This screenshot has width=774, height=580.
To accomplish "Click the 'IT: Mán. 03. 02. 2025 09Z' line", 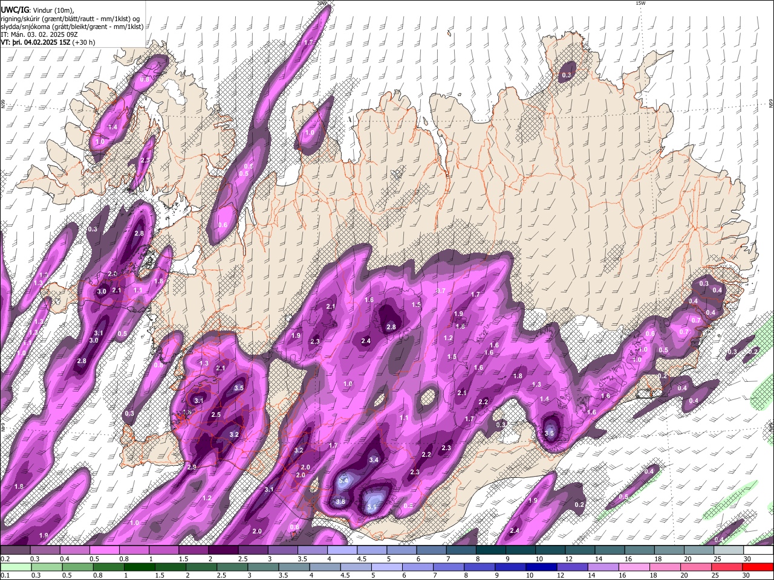I will click(39, 34).
